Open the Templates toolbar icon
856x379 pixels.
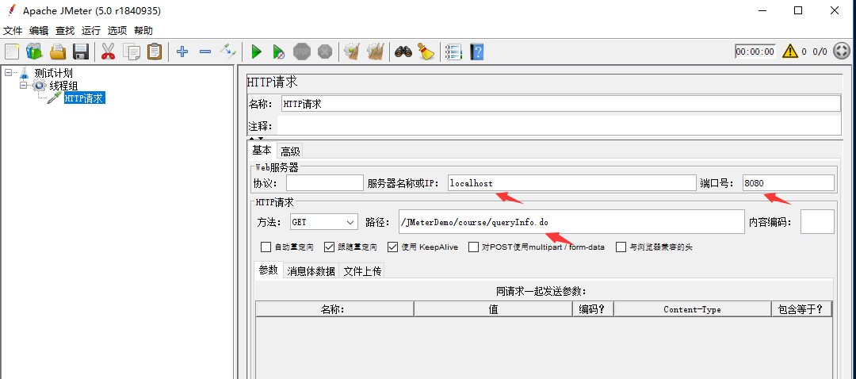pos(34,52)
